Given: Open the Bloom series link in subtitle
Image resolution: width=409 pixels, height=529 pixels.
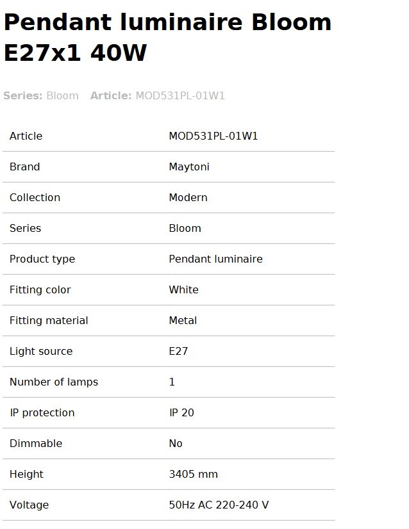Looking at the screenshot, I should 62,96.
